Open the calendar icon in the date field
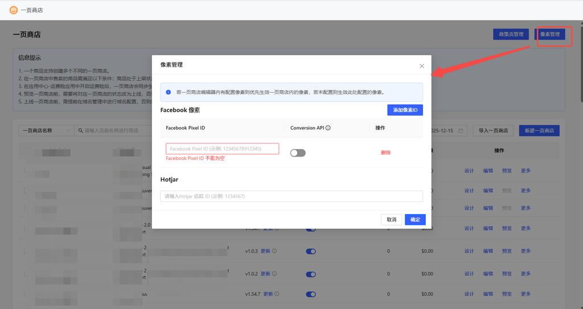This screenshot has width=583, height=309. 461,130
